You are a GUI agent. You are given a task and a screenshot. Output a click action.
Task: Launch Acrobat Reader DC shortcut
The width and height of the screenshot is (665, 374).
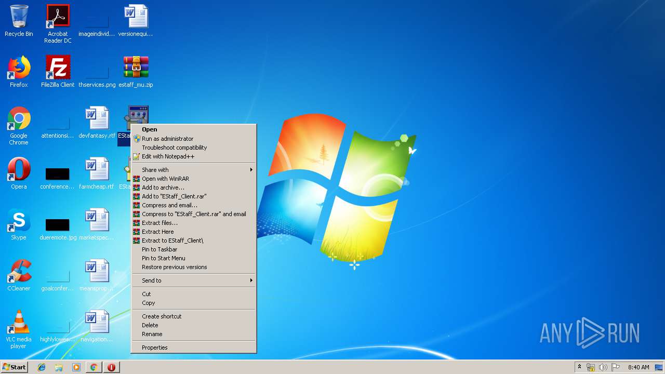pyautogui.click(x=58, y=24)
